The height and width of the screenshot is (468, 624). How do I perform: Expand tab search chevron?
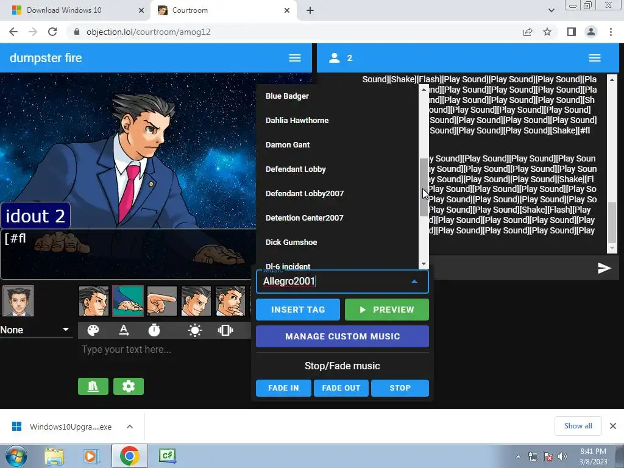click(551, 10)
